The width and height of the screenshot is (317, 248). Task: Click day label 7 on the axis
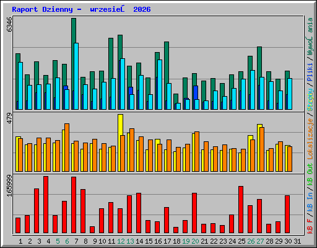coord(76,241)
